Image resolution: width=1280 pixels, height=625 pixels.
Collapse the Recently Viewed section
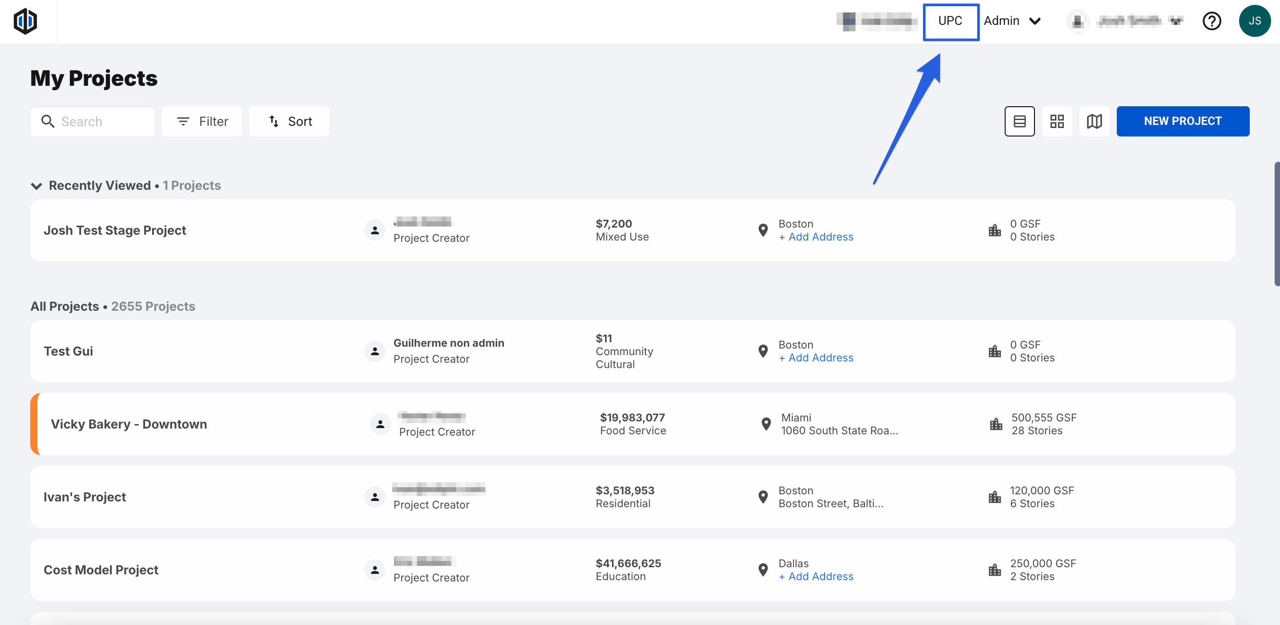[x=36, y=186]
